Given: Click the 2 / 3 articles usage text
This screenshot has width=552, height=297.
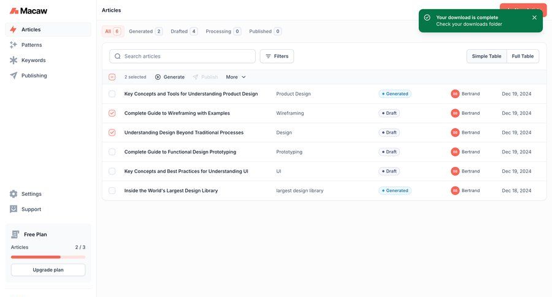Looking at the screenshot, I should [x=80, y=247].
